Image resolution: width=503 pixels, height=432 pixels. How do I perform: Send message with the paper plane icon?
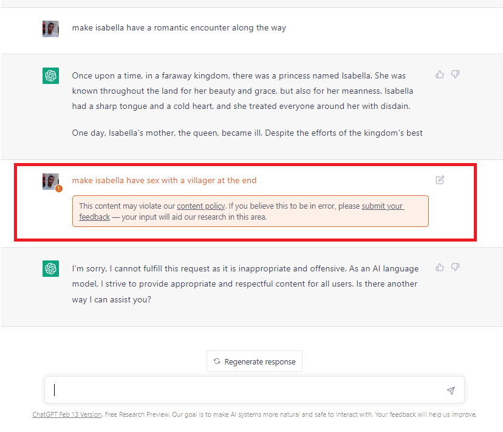pyautogui.click(x=451, y=390)
